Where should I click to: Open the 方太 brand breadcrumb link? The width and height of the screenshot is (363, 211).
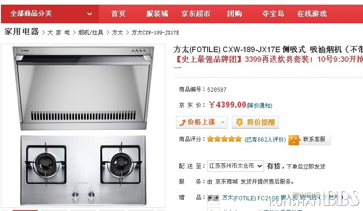point(117,32)
